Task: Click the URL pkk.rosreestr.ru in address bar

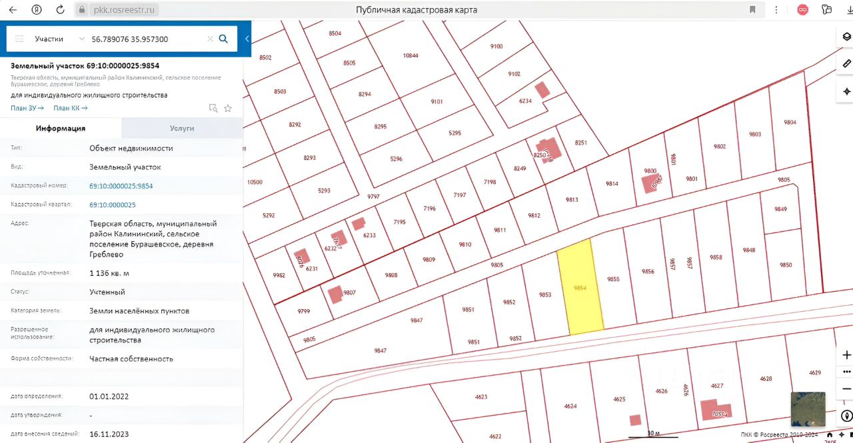Action: 123,10
